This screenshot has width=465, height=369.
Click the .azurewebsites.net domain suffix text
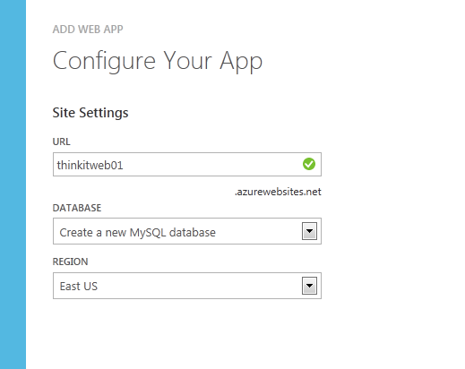click(278, 192)
